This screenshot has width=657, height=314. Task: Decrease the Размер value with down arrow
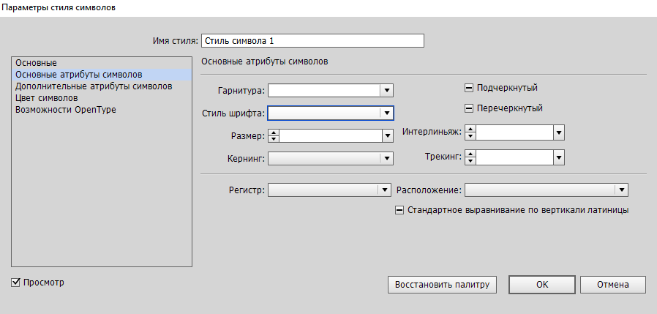[x=274, y=139]
